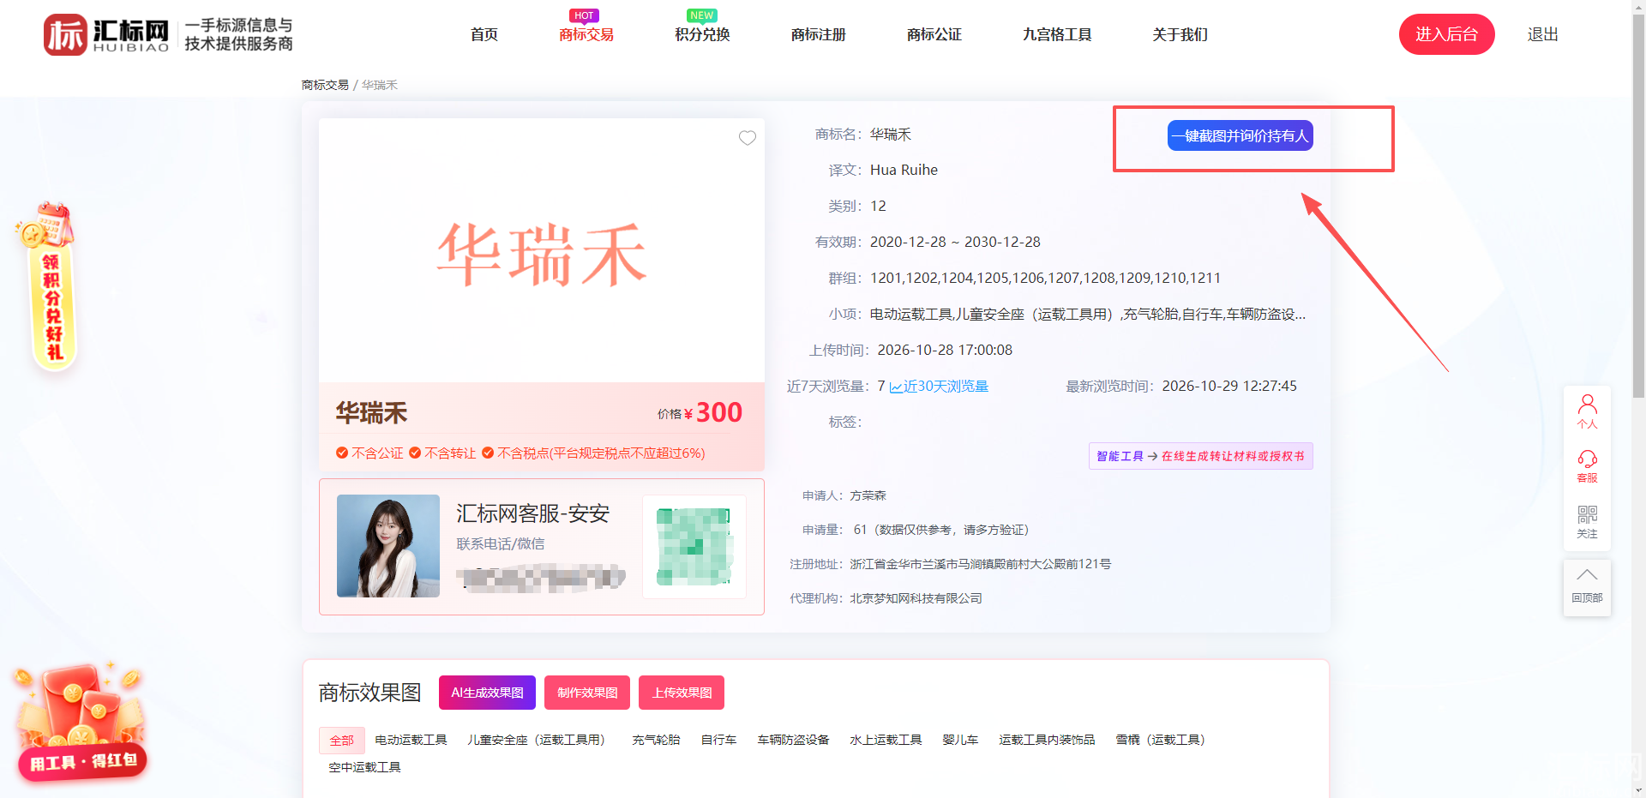
Task: Click the 近30天浏览量 chart icon link
Action: point(939,387)
